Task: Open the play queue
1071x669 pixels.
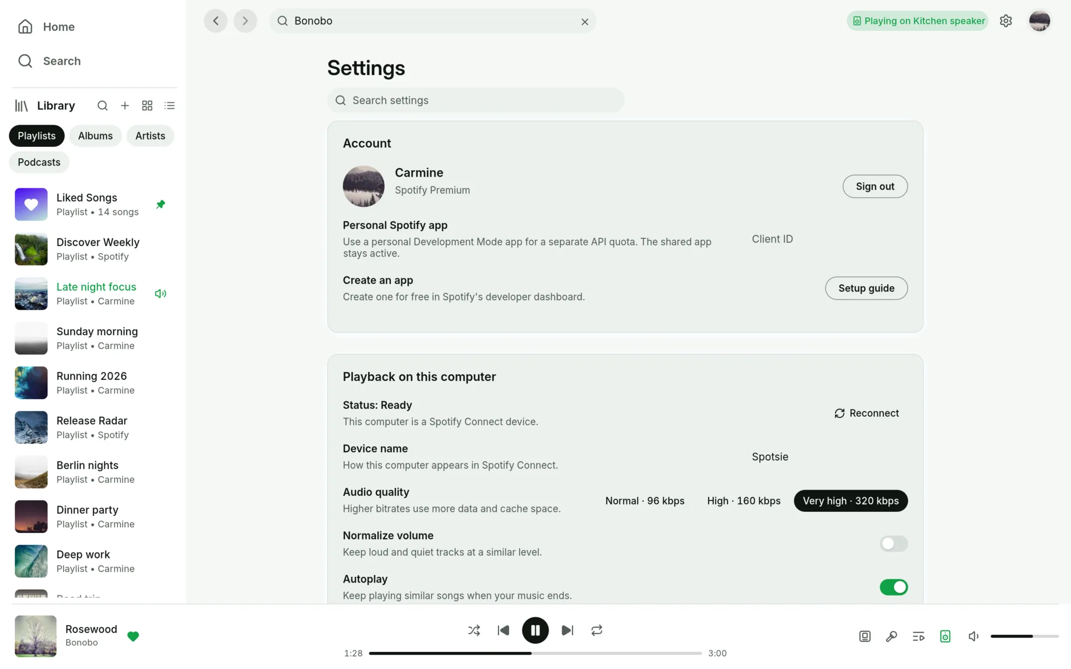Action: (x=918, y=636)
